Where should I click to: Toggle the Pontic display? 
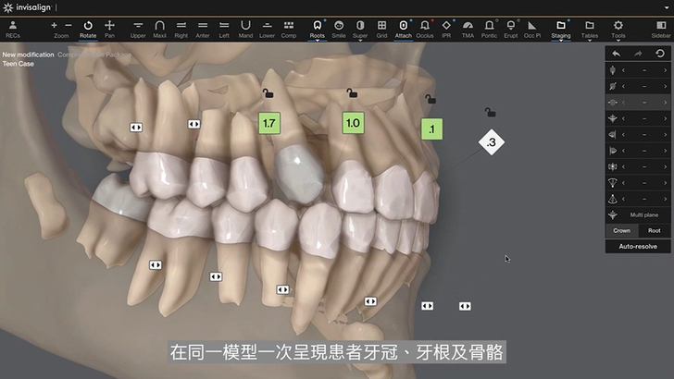click(x=489, y=30)
